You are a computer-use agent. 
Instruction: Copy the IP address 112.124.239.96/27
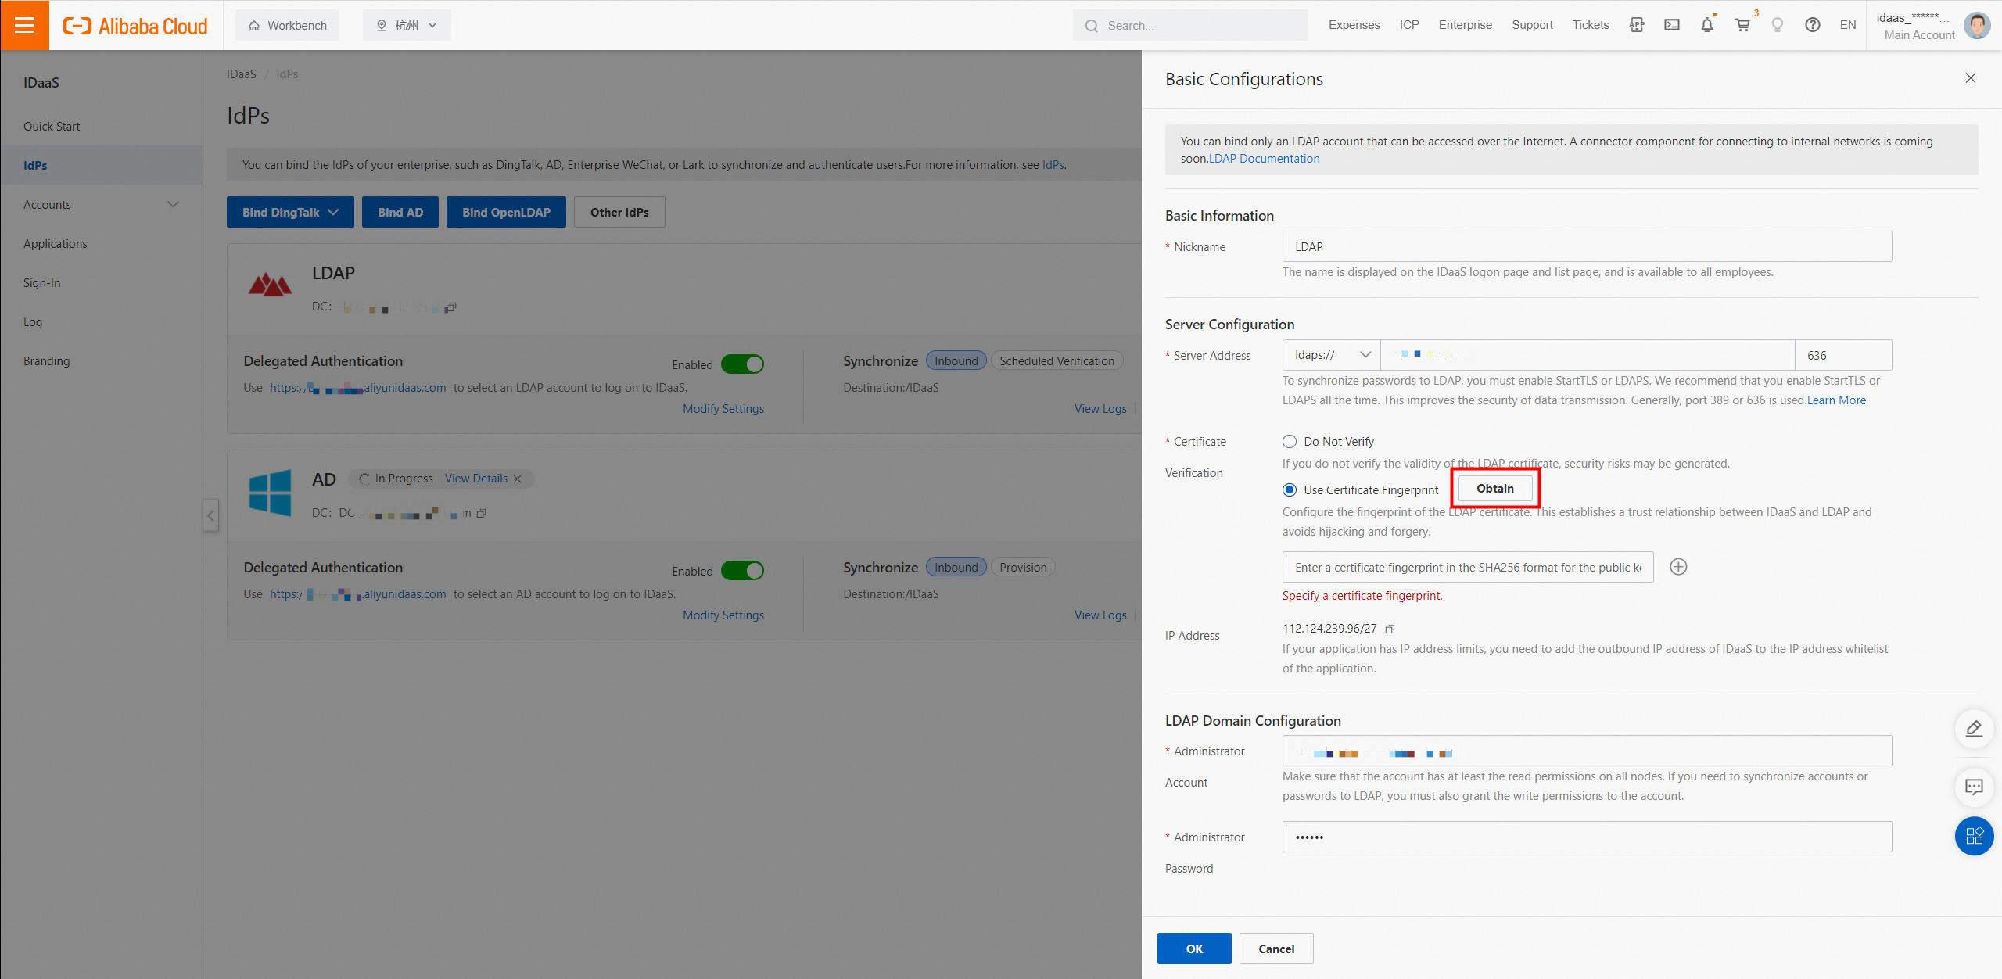pos(1390,629)
